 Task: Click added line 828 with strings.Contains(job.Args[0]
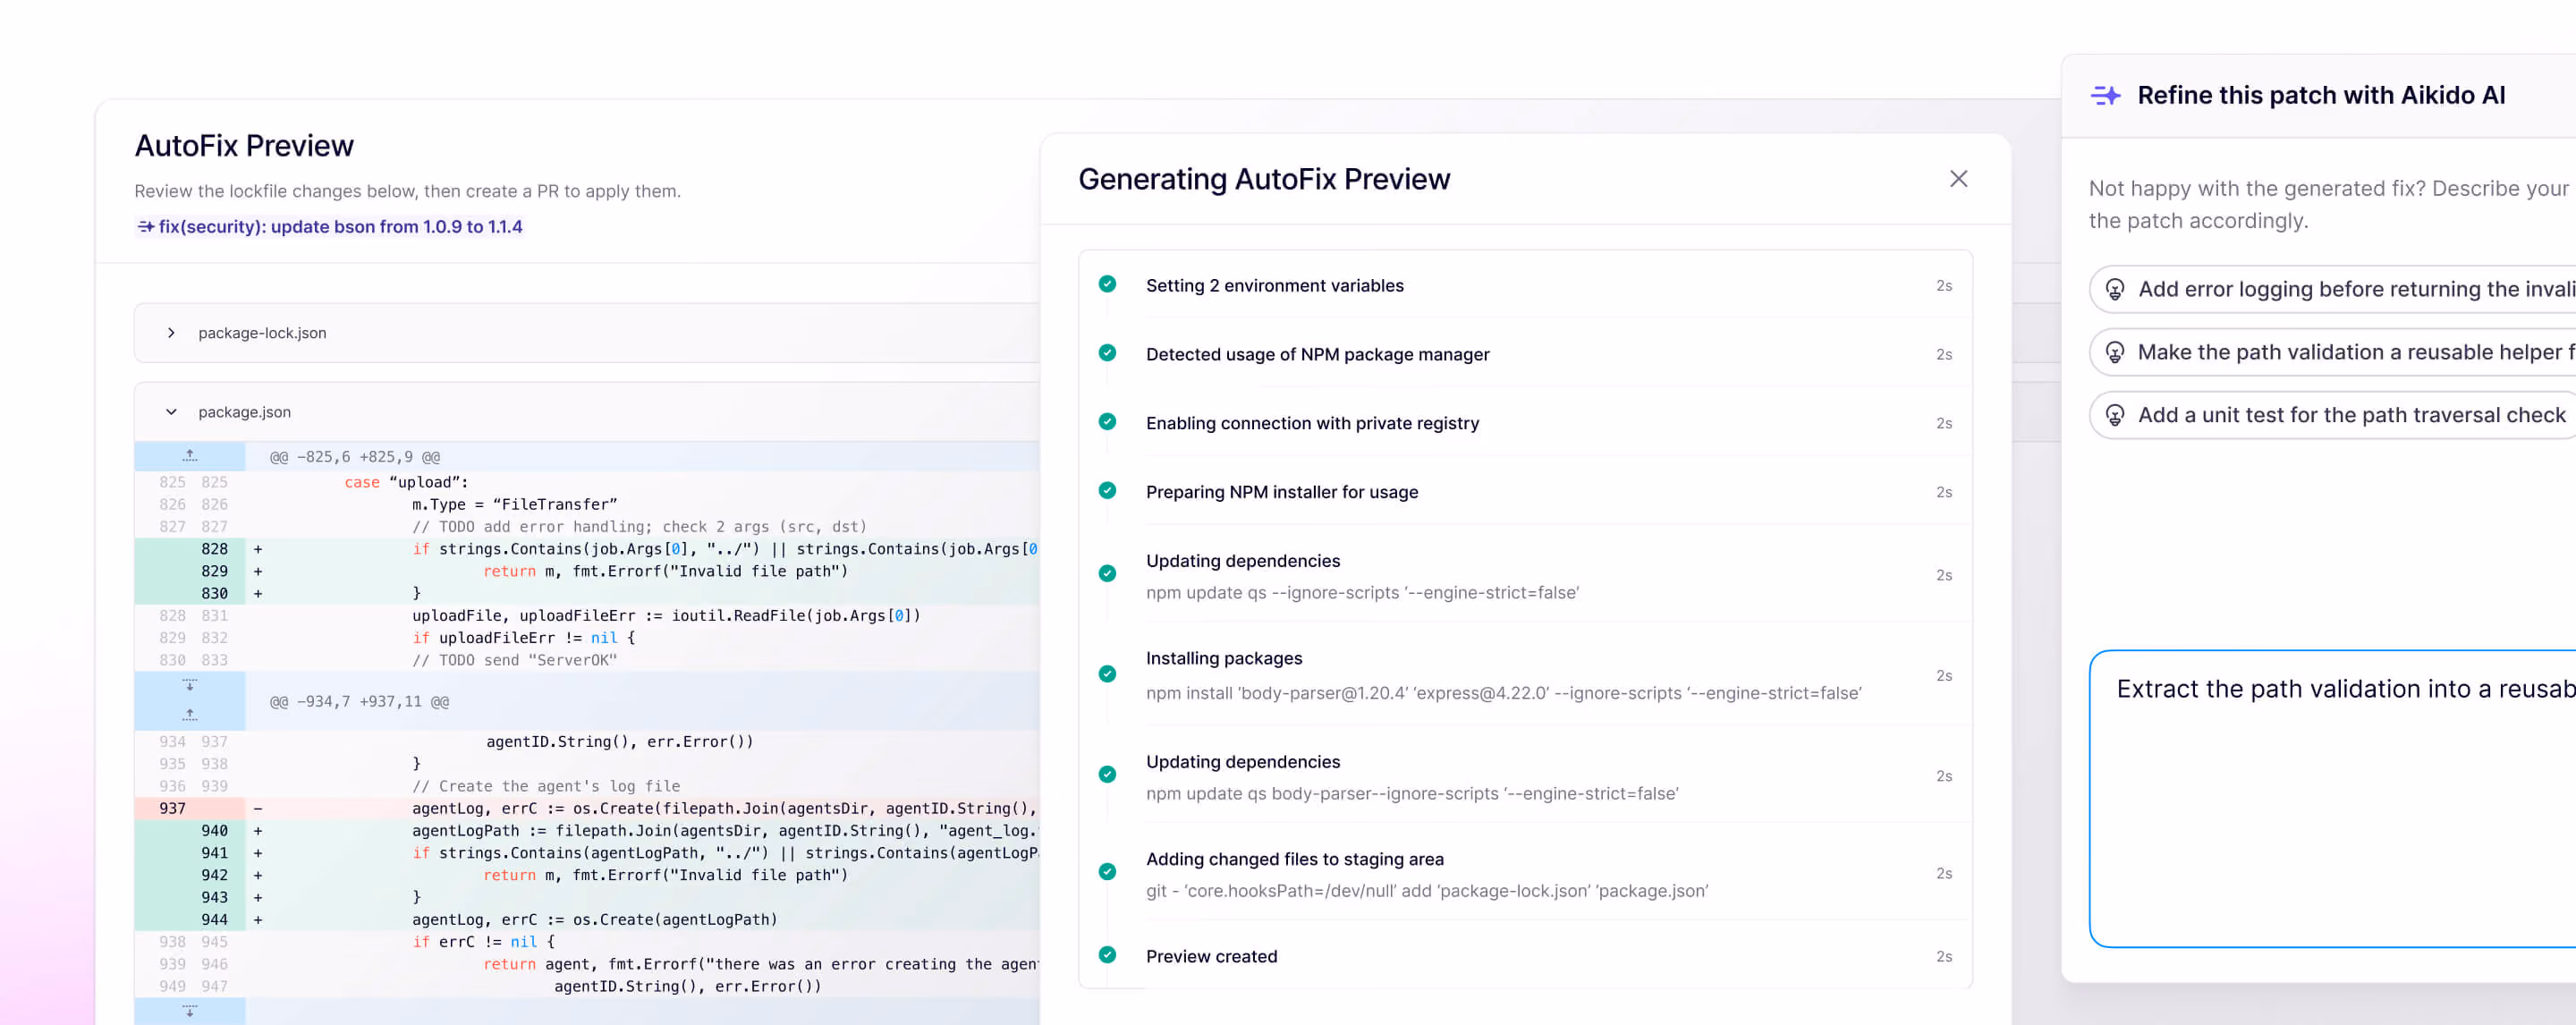[x=725, y=549]
